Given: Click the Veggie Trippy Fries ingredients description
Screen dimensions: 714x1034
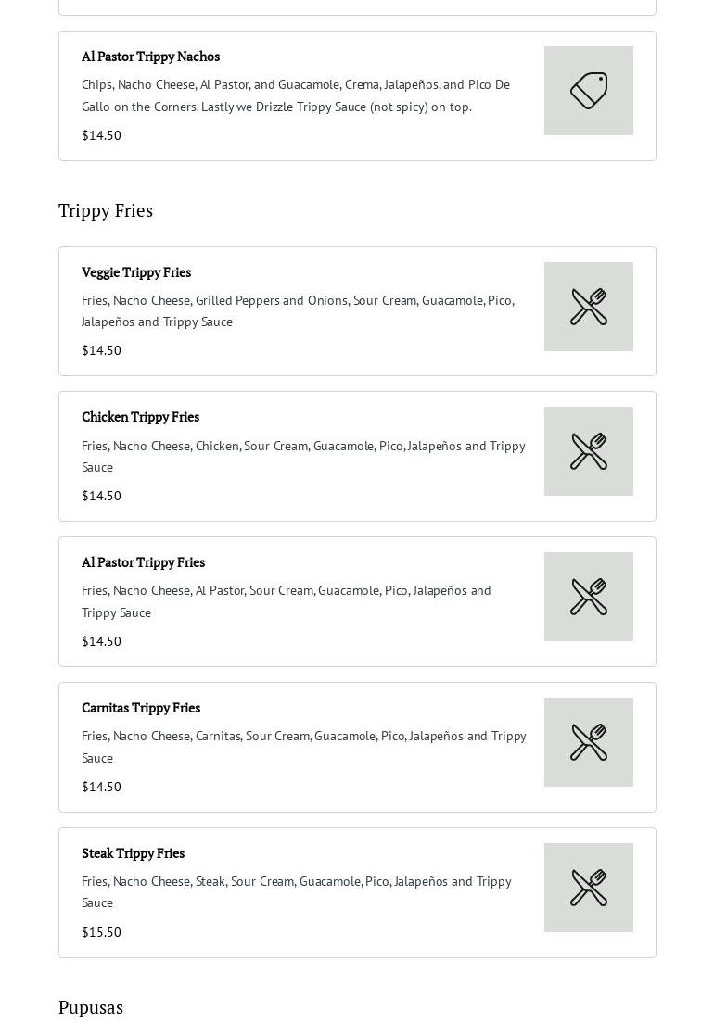Looking at the screenshot, I should click(x=297, y=311).
